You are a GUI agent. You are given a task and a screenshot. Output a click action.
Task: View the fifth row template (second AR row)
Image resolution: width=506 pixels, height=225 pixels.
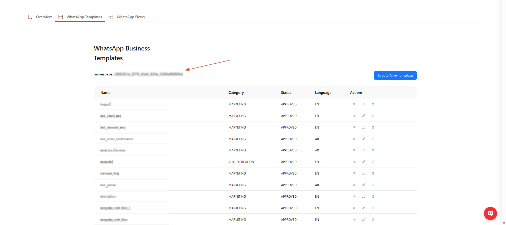pos(354,150)
